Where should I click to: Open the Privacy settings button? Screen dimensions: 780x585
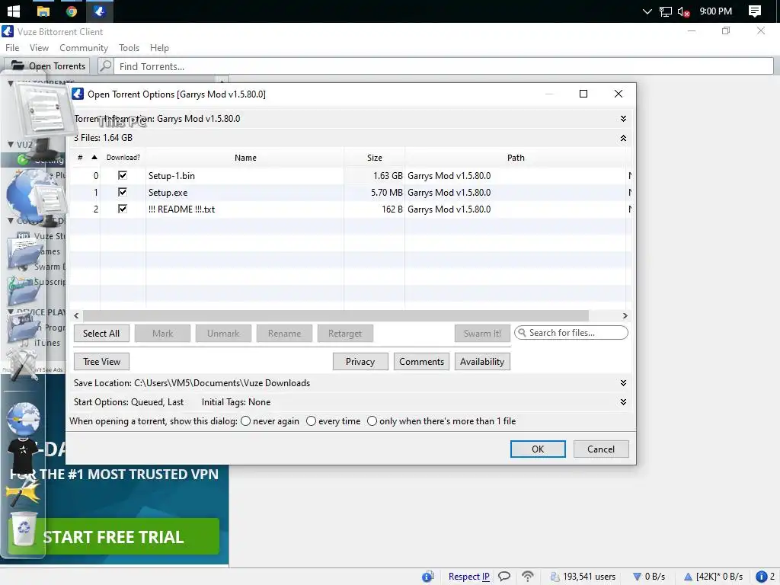[360, 362]
